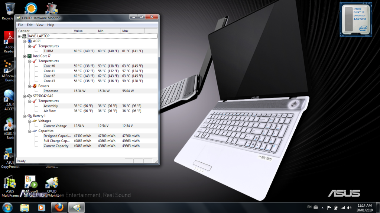Open the View menu
Screen dimensions: 380x213
tap(40, 25)
